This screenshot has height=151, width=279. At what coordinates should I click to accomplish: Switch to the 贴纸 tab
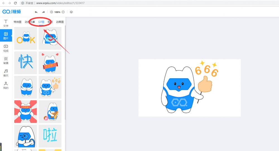coord(50,22)
